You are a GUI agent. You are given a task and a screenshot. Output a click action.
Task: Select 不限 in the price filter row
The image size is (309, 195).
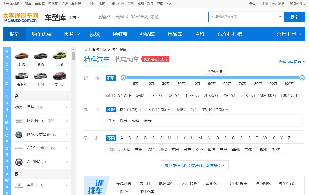[111, 78]
